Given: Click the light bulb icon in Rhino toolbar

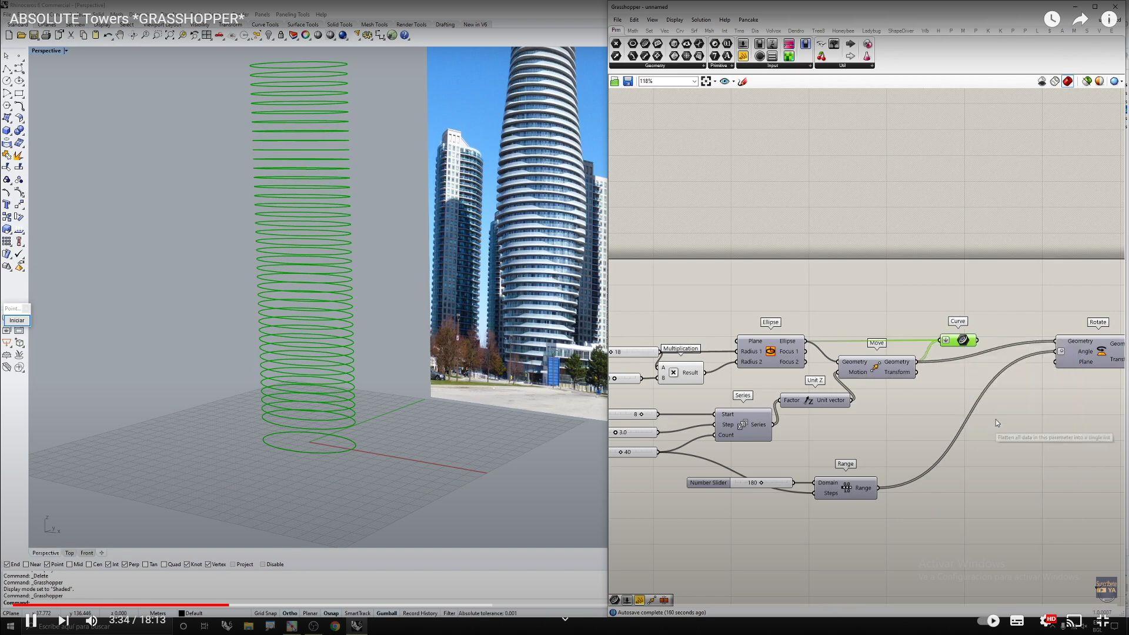Looking at the screenshot, I should pos(269,35).
